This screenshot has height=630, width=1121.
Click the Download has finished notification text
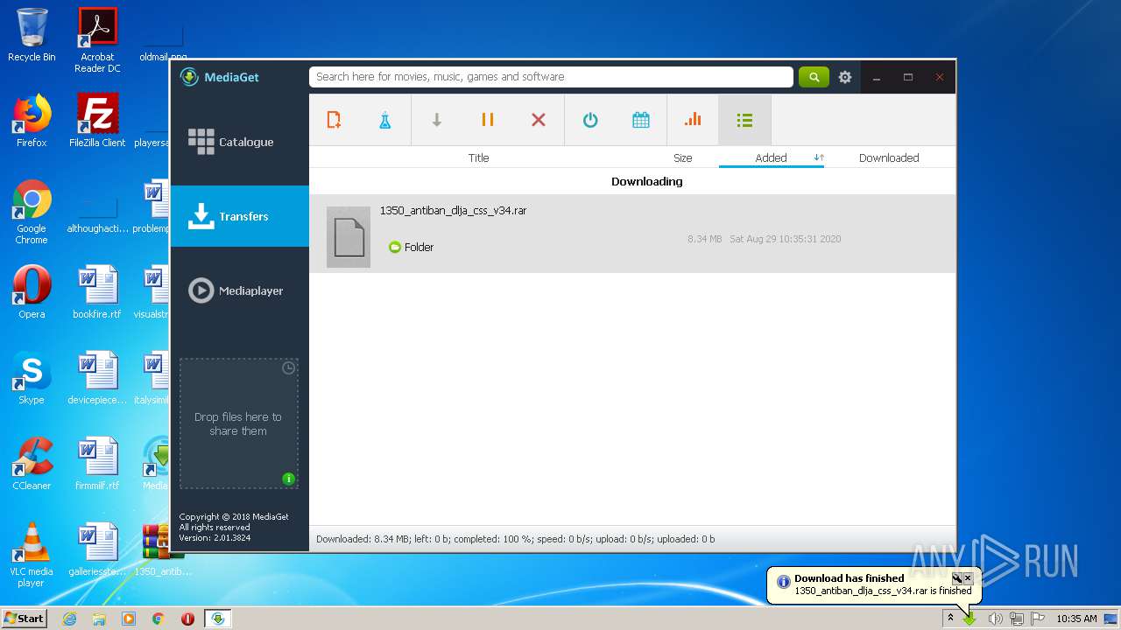click(849, 578)
